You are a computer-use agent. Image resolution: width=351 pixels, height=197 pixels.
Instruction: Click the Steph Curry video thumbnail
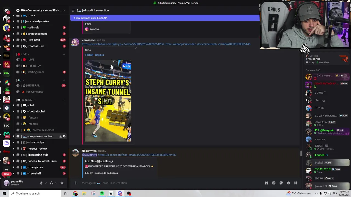[108, 101]
